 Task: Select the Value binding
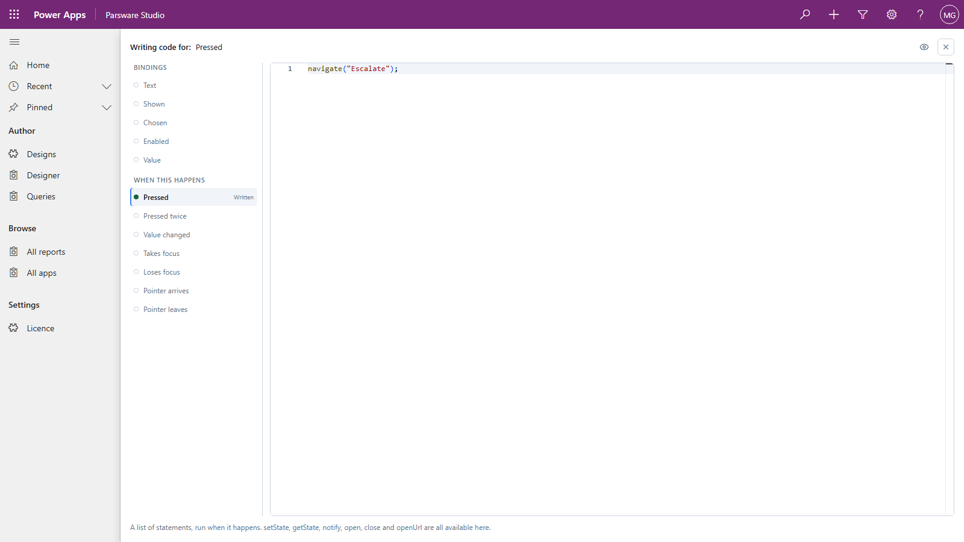193,160
